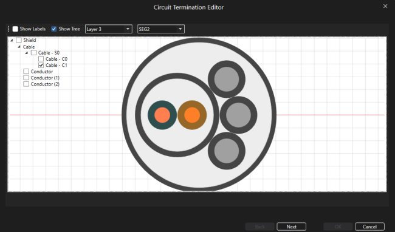The image size is (395, 232).
Task: Collapse the Cable - S0 node arrow
Action: 27,53
